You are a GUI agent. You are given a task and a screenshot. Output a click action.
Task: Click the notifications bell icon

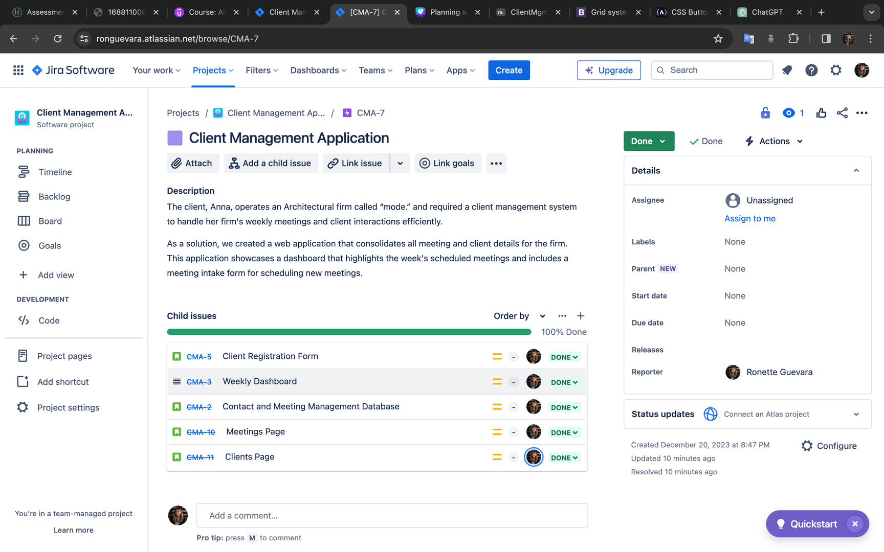coord(787,71)
